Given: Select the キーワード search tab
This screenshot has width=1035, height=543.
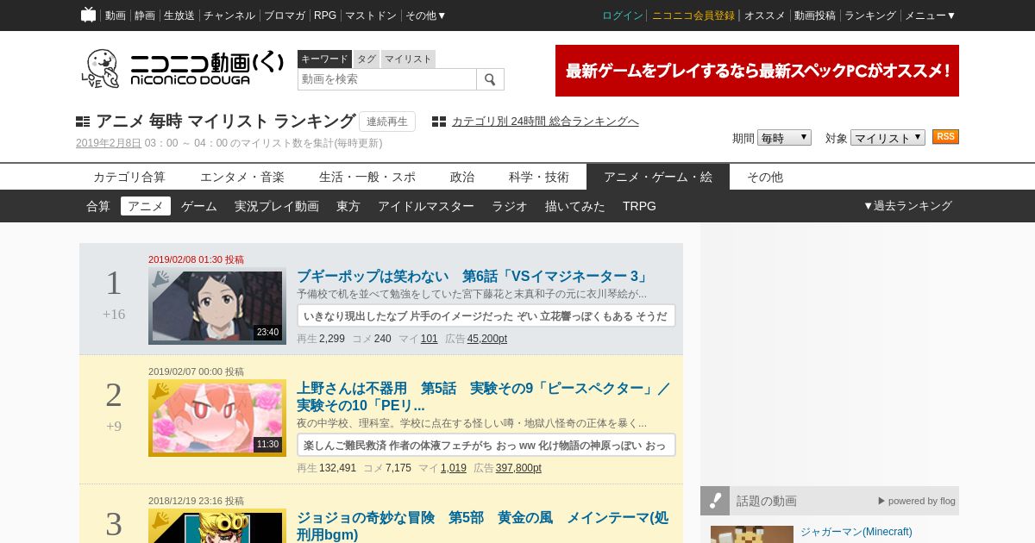Looking at the screenshot, I should [x=324, y=59].
